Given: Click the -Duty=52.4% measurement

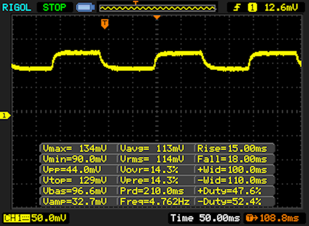Looking at the screenshot, I should [229, 201].
